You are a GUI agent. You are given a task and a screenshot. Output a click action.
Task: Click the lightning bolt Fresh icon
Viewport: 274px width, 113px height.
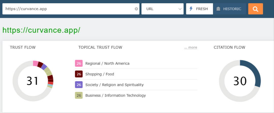pyautogui.click(x=191, y=9)
